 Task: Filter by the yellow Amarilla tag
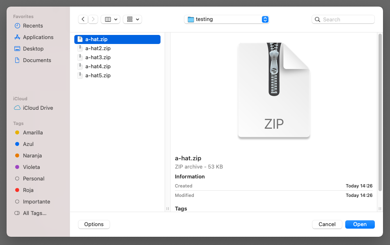click(x=33, y=132)
